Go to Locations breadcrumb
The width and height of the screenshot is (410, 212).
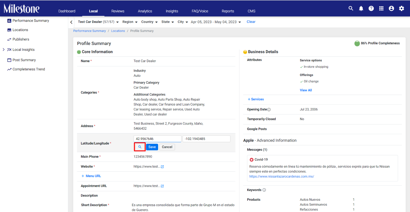(x=118, y=31)
